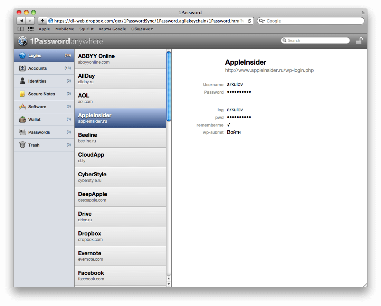Click the Add bookmark plus button
The image size is (381, 306).
click(42, 21)
